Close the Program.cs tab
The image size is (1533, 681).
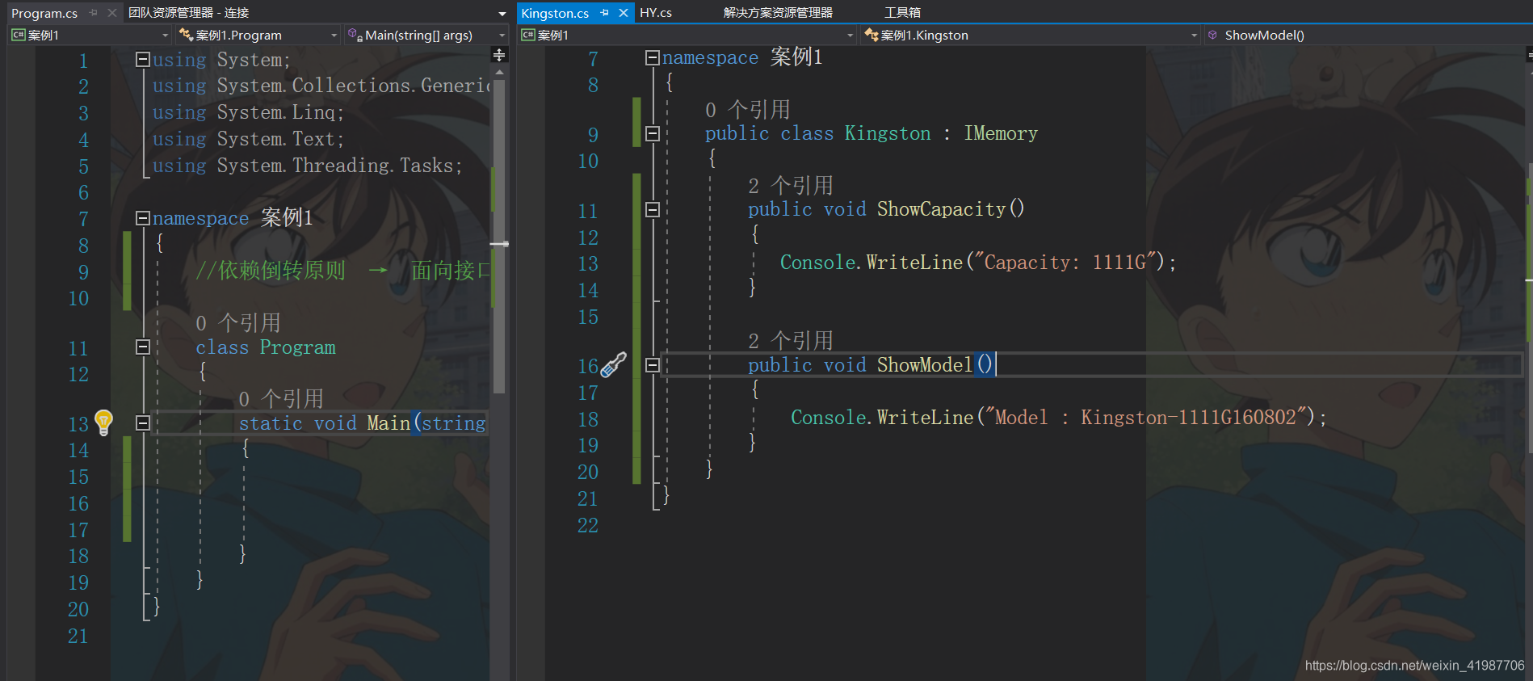click(x=112, y=13)
